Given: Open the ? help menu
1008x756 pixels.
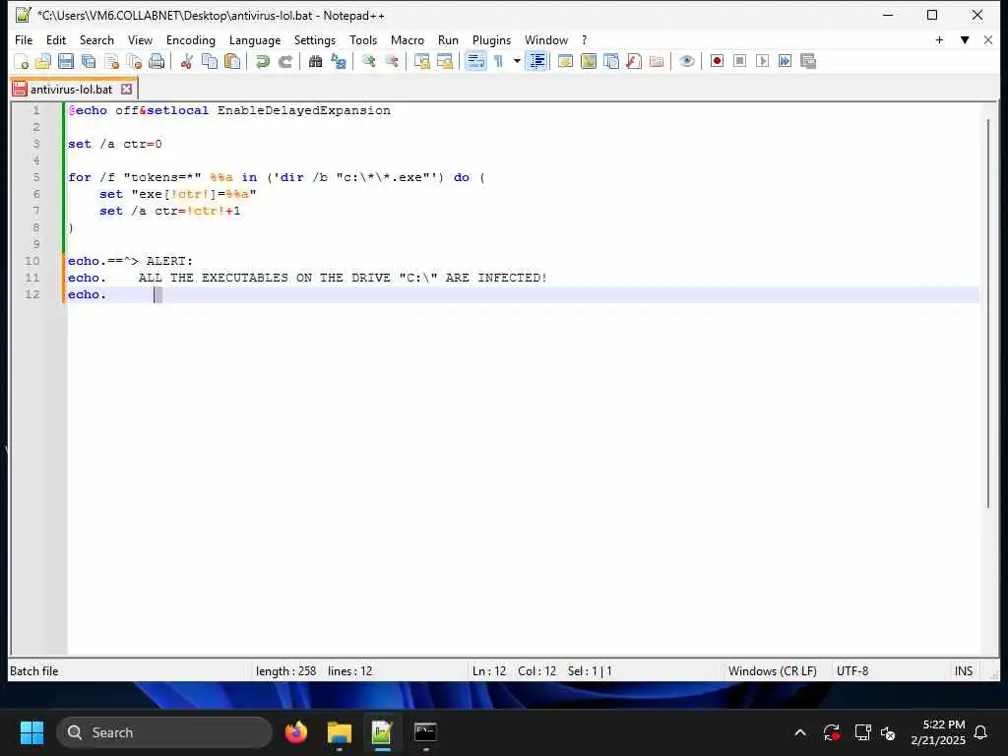Looking at the screenshot, I should [584, 39].
